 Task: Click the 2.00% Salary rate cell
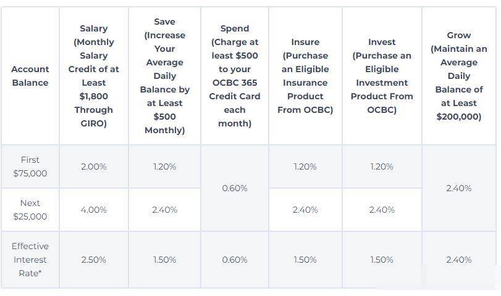point(94,166)
